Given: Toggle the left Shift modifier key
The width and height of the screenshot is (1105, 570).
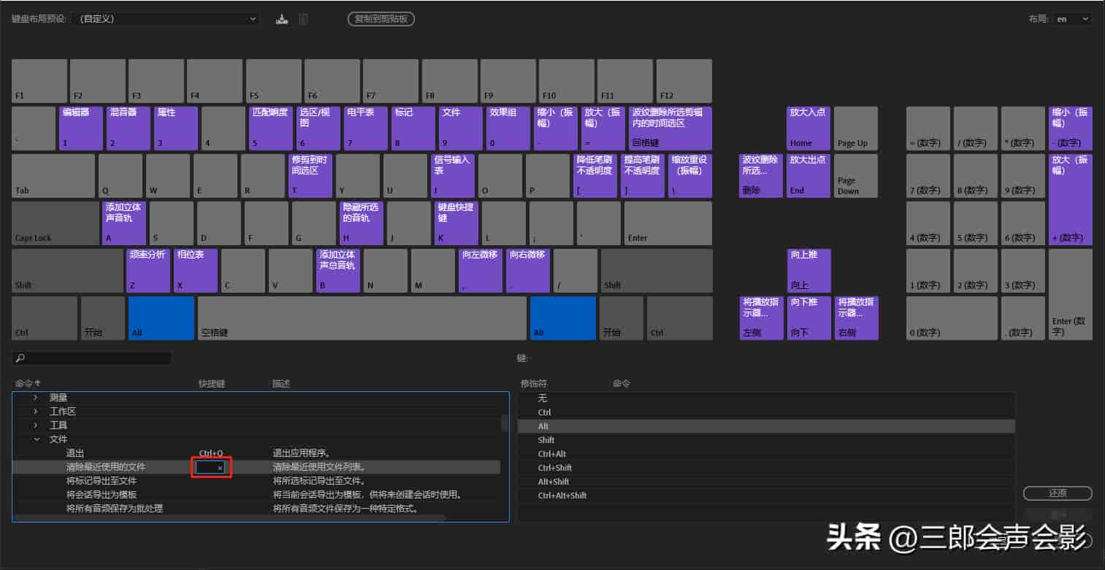Looking at the screenshot, I should (68, 271).
